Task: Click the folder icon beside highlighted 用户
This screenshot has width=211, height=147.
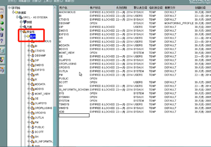Action: tap(28, 36)
